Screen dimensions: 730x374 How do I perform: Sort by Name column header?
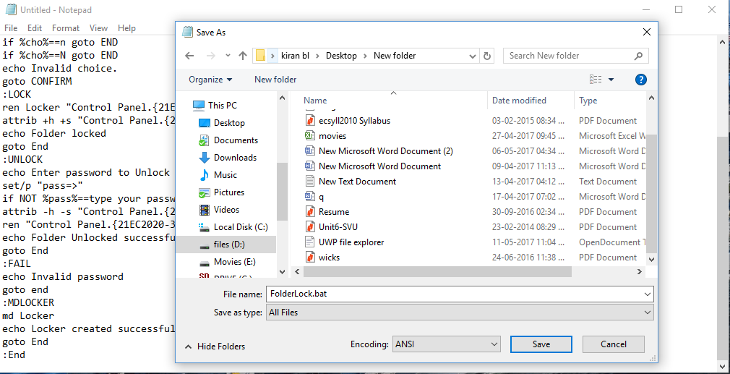pyautogui.click(x=315, y=100)
